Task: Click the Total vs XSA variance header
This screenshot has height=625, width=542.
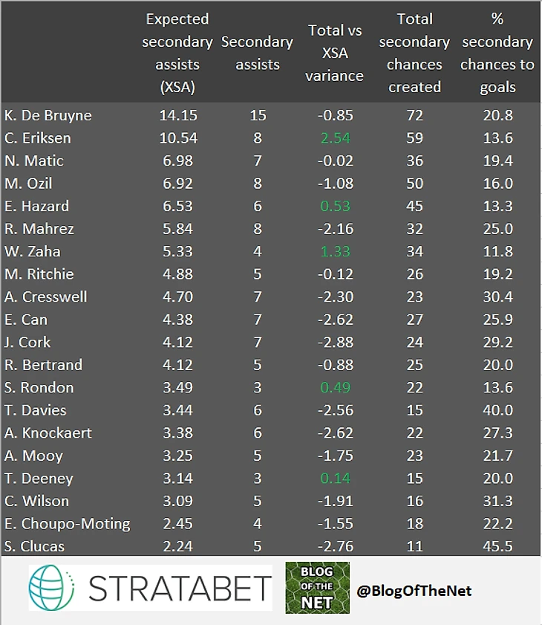Action: (335, 53)
